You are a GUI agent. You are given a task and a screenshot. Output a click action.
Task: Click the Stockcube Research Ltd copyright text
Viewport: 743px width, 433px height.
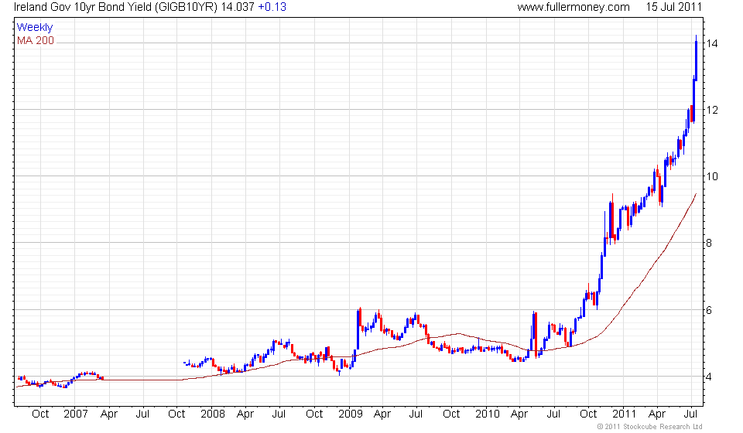(x=649, y=427)
